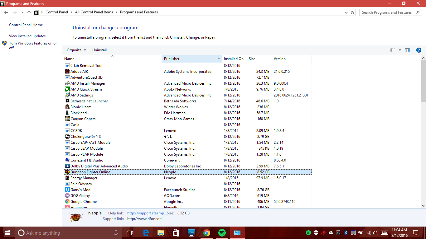This screenshot has height=239, width=426.
Task: Click the Help question mark icon
Action: click(x=419, y=50)
